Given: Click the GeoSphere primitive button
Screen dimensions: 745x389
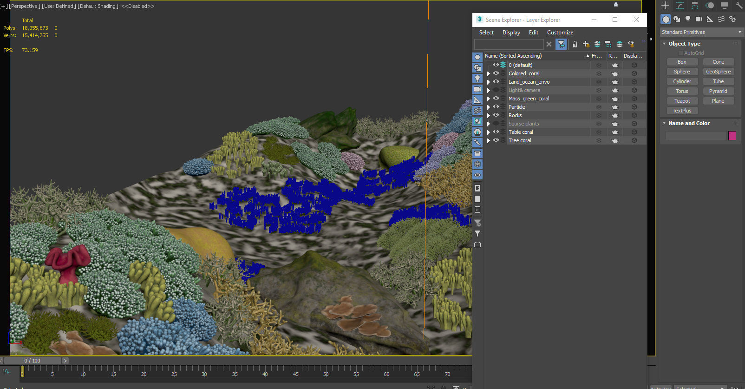Looking at the screenshot, I should pyautogui.click(x=718, y=72).
